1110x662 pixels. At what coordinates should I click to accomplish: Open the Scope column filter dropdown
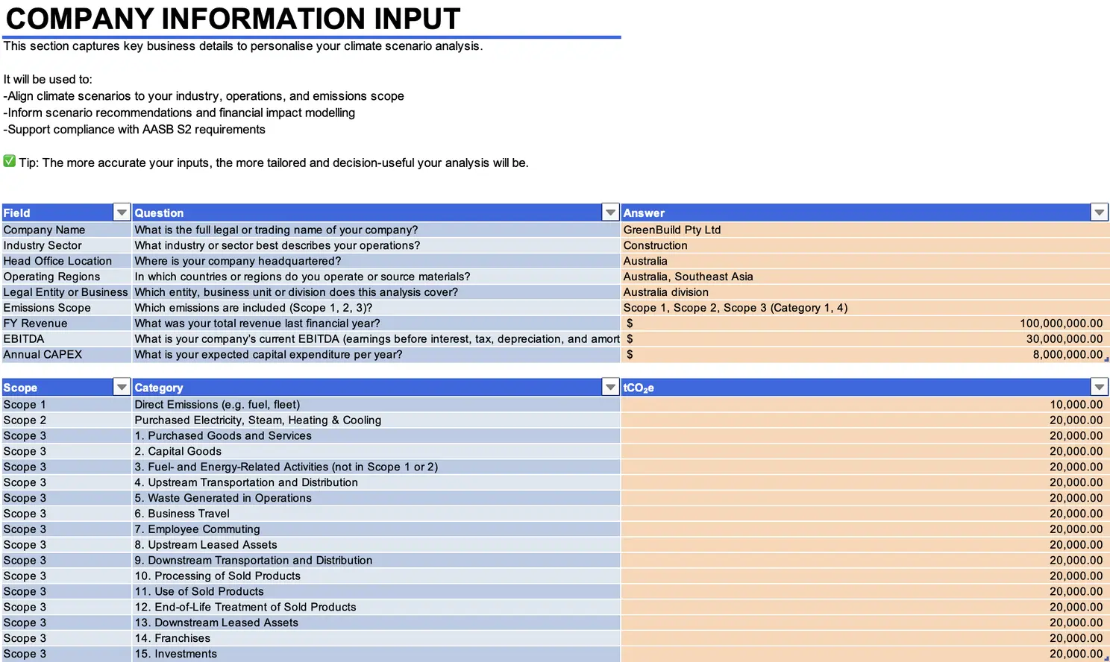coord(122,387)
